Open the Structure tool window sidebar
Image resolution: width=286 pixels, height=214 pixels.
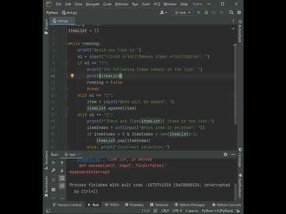pos(46,160)
